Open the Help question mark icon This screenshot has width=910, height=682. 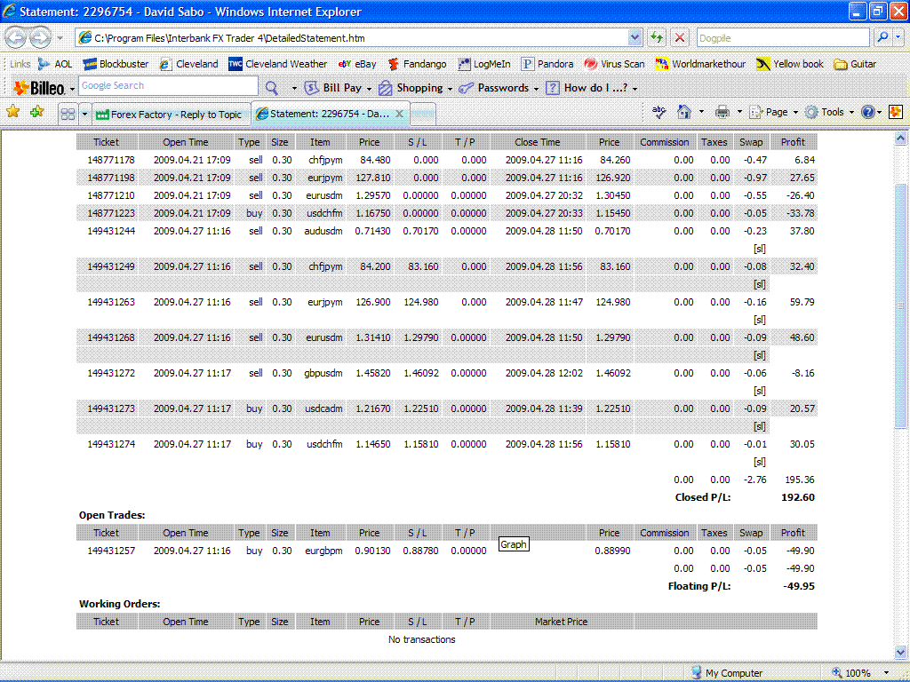[x=867, y=112]
